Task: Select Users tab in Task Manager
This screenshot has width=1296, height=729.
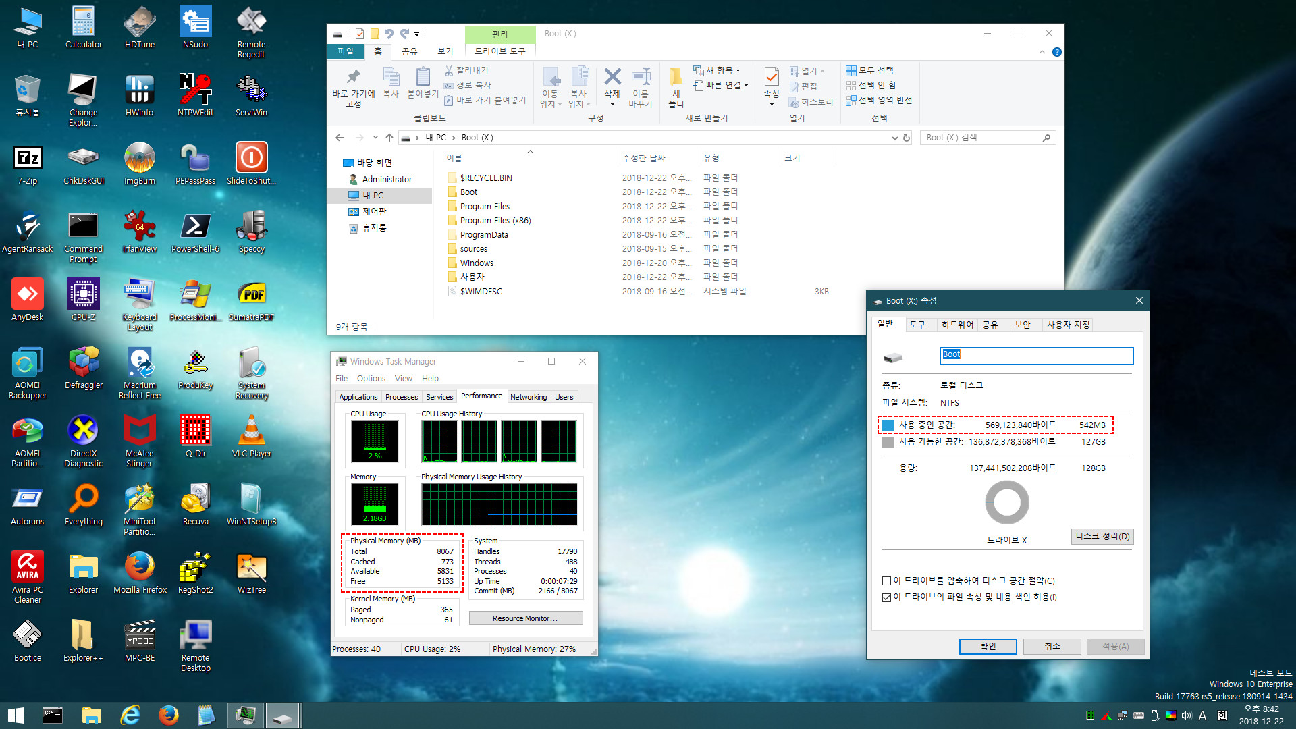Action: click(x=564, y=397)
